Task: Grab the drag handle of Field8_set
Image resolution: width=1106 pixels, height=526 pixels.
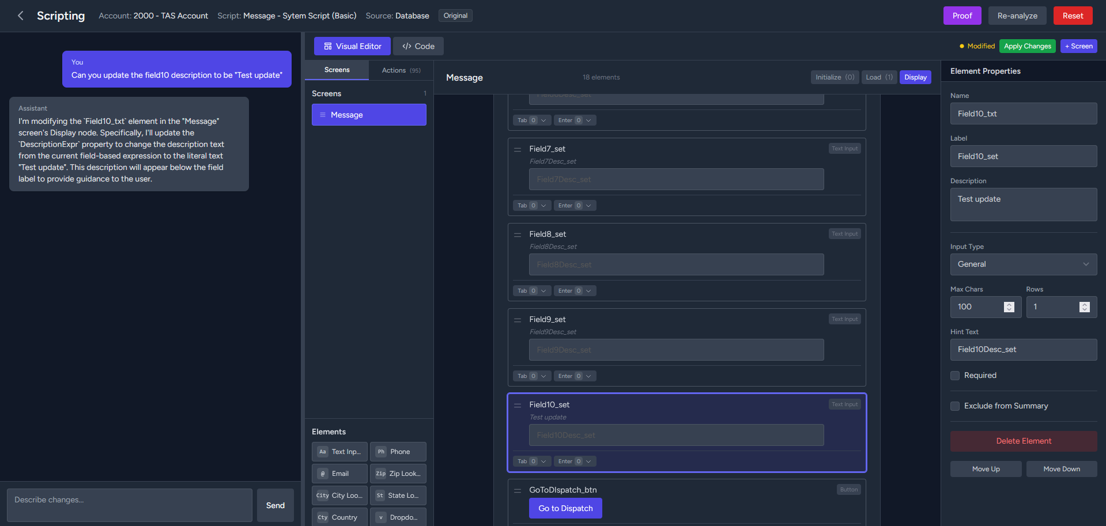Action: tap(518, 234)
